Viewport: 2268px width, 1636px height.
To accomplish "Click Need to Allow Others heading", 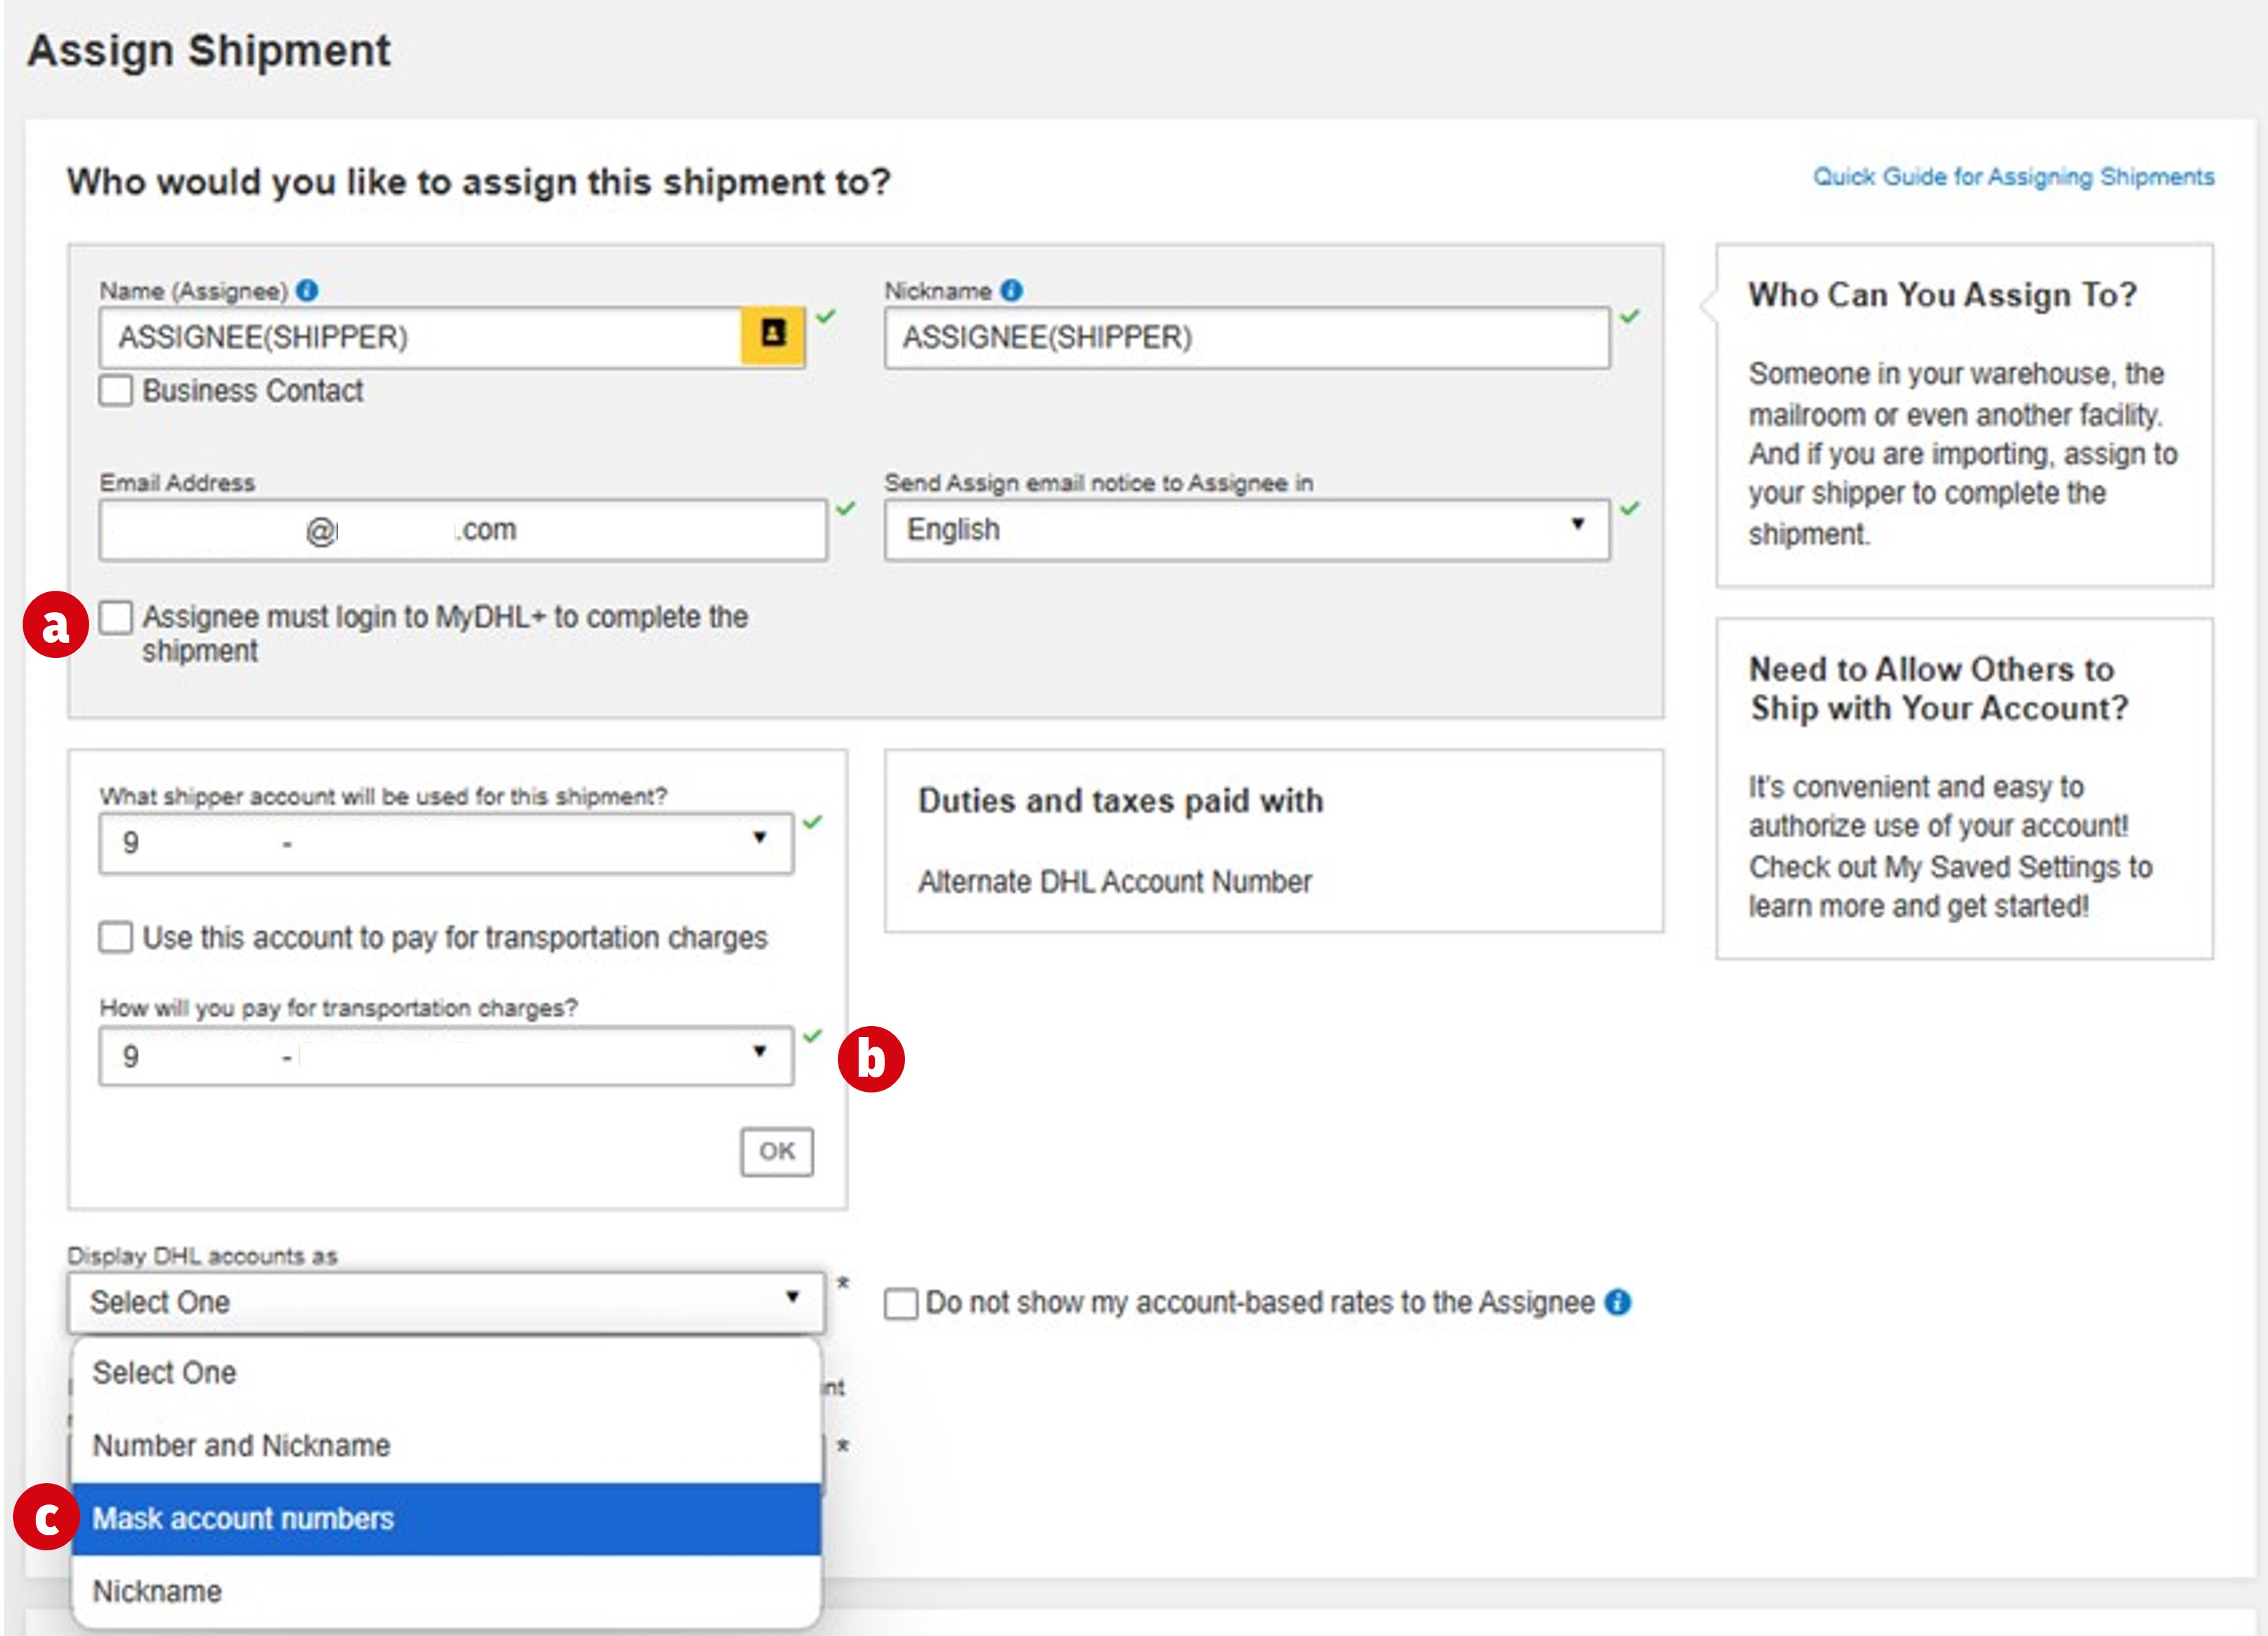I will [1938, 689].
